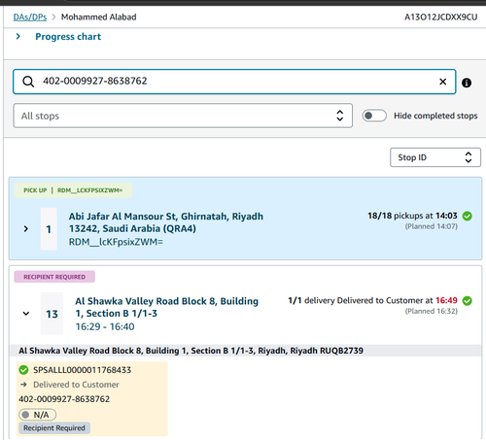486x440 pixels.
Task: Click the driver ID A13O12JCDXX9CU
Action: 440,17
